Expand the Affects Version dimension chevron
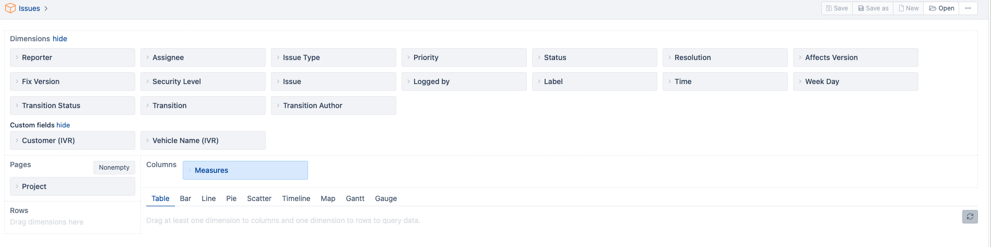This screenshot has height=247, width=991. click(x=800, y=57)
